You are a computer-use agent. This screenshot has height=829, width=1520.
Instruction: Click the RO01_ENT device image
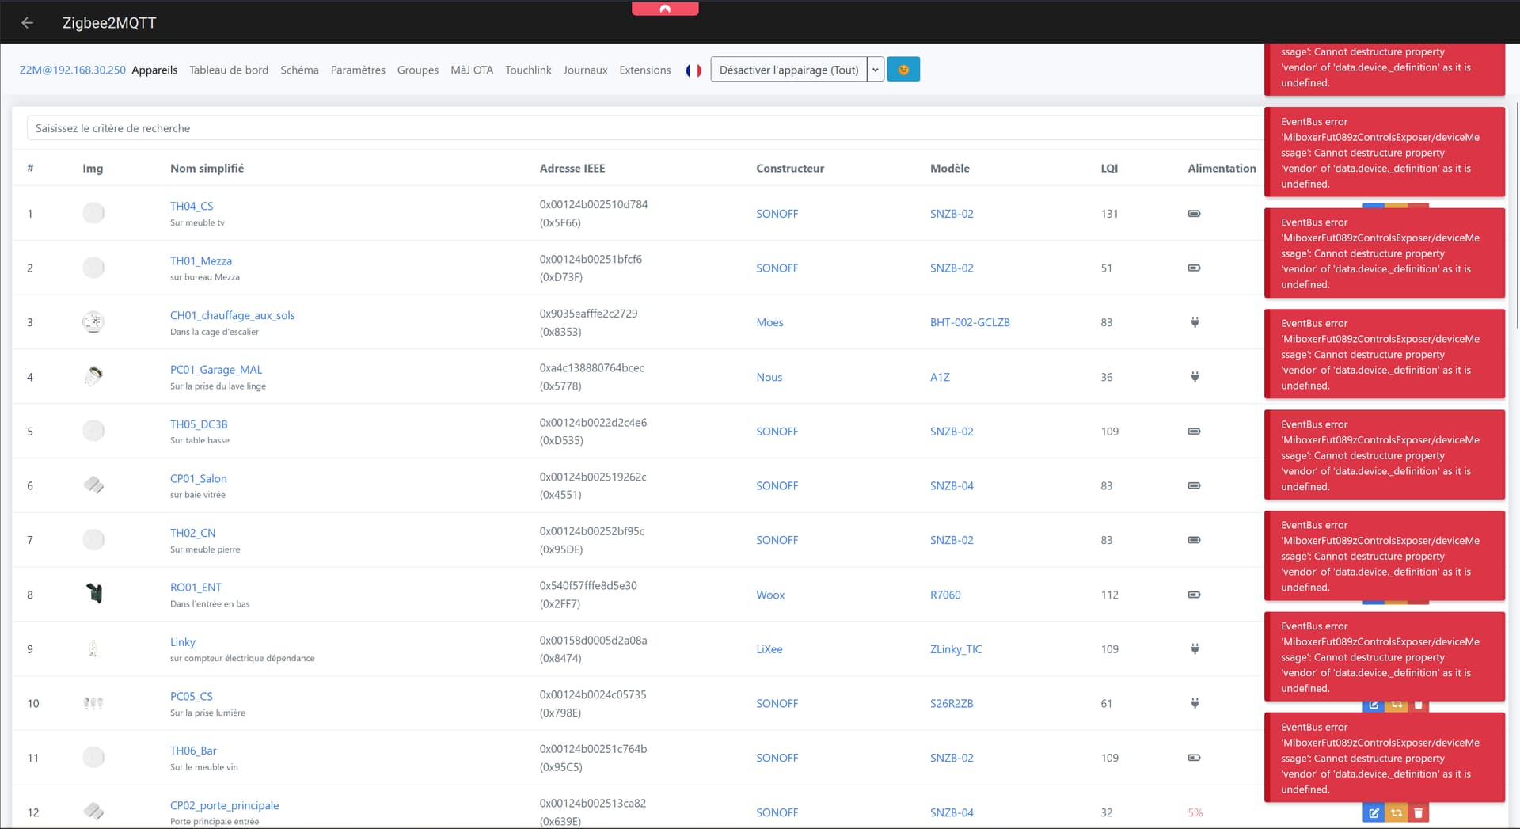point(93,594)
